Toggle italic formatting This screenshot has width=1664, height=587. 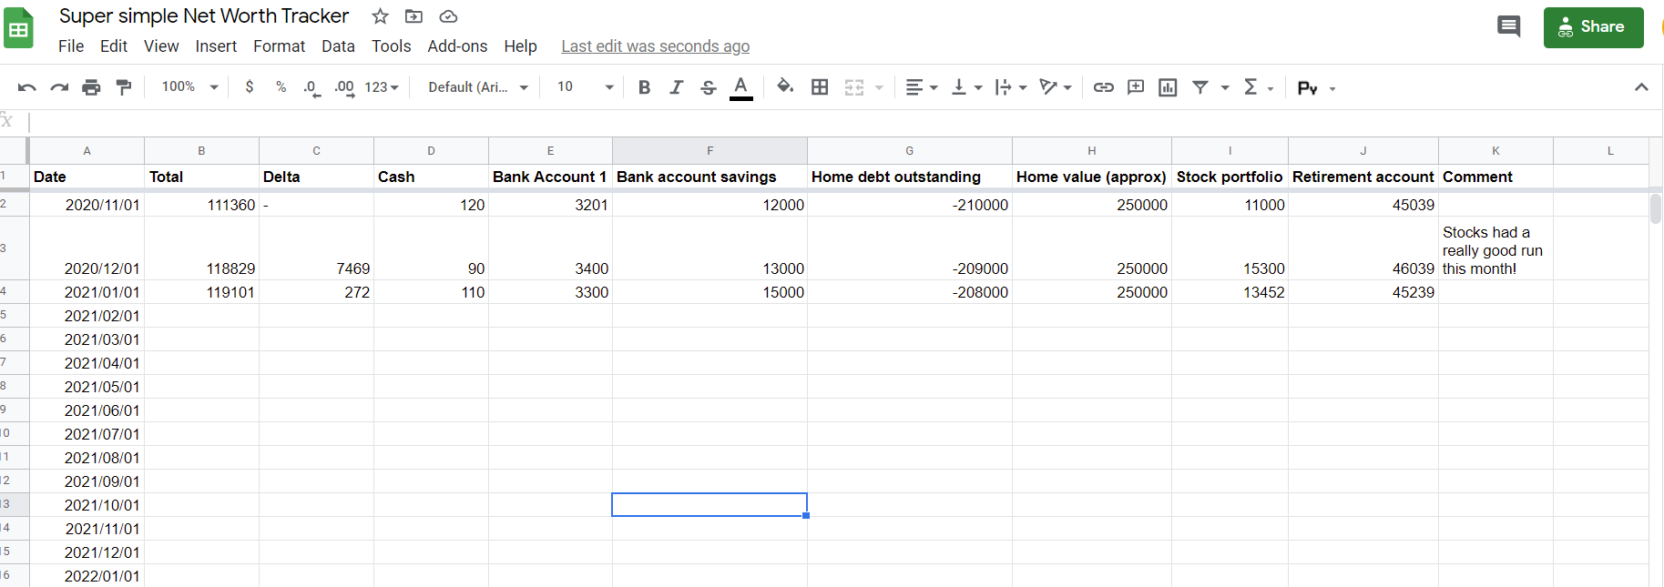(x=676, y=87)
